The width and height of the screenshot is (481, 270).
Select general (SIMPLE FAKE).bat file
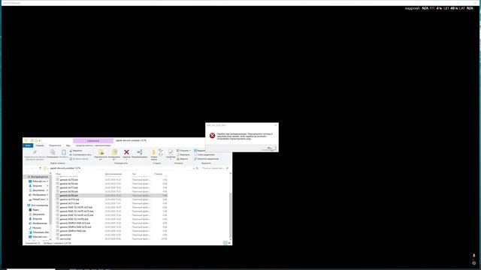73,231
